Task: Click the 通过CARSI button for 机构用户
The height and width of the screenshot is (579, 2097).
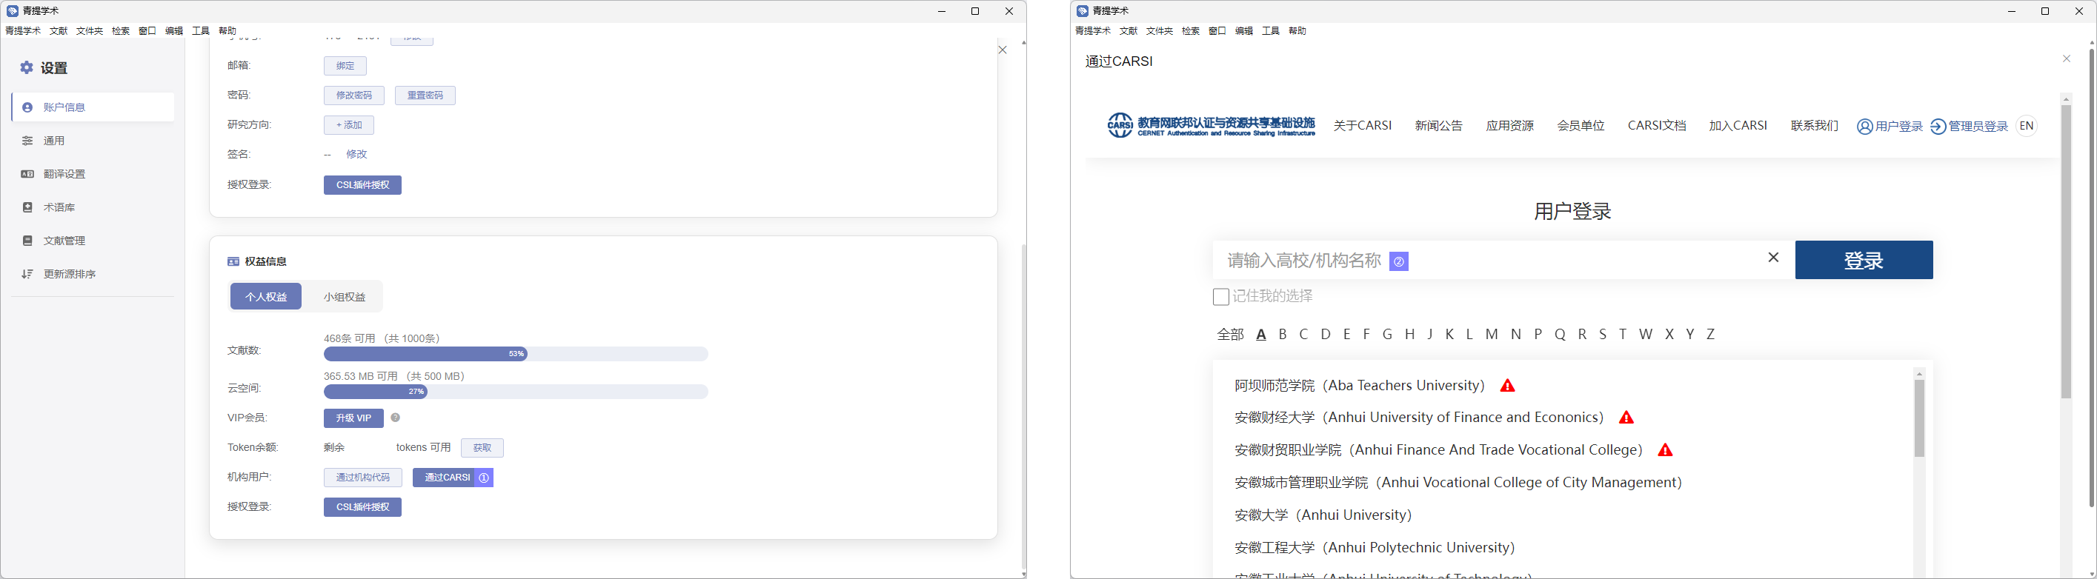Action: [453, 478]
